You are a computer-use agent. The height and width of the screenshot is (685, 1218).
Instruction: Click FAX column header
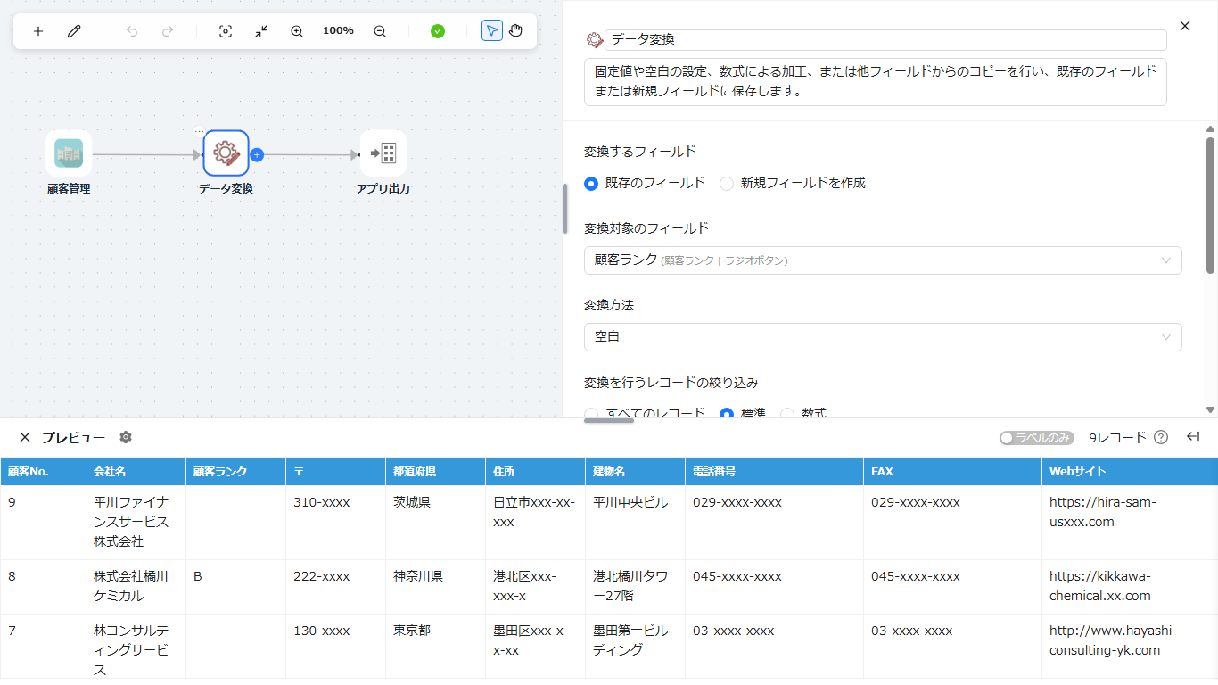pos(952,472)
